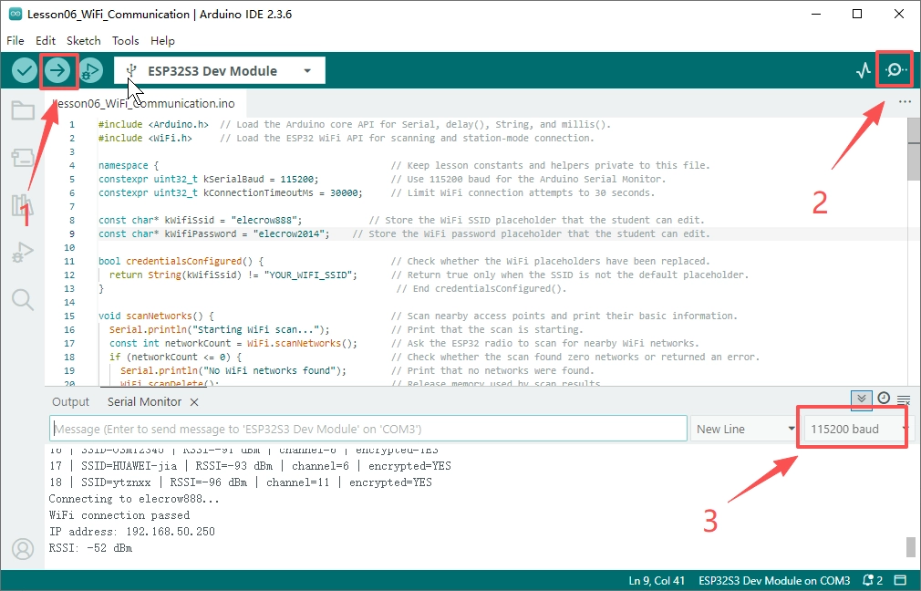Open the Search sidebar icon
The width and height of the screenshot is (921, 591).
coord(23,300)
